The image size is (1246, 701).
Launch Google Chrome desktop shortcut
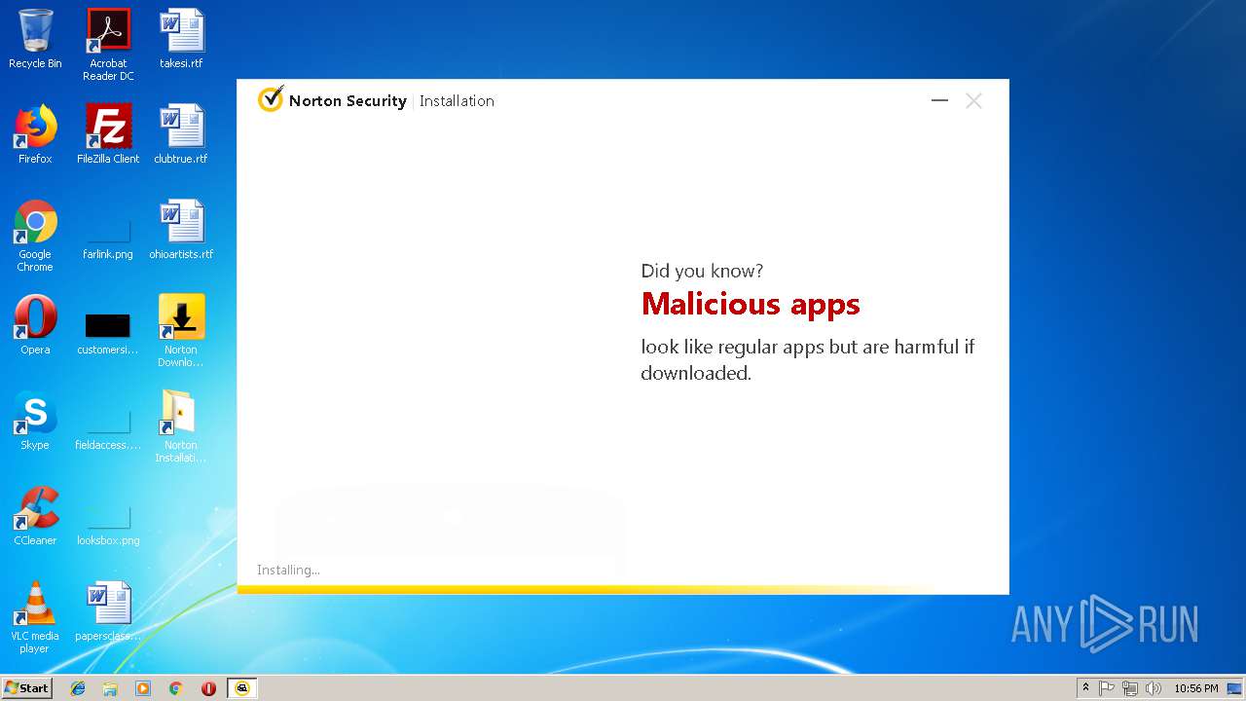[x=35, y=236]
